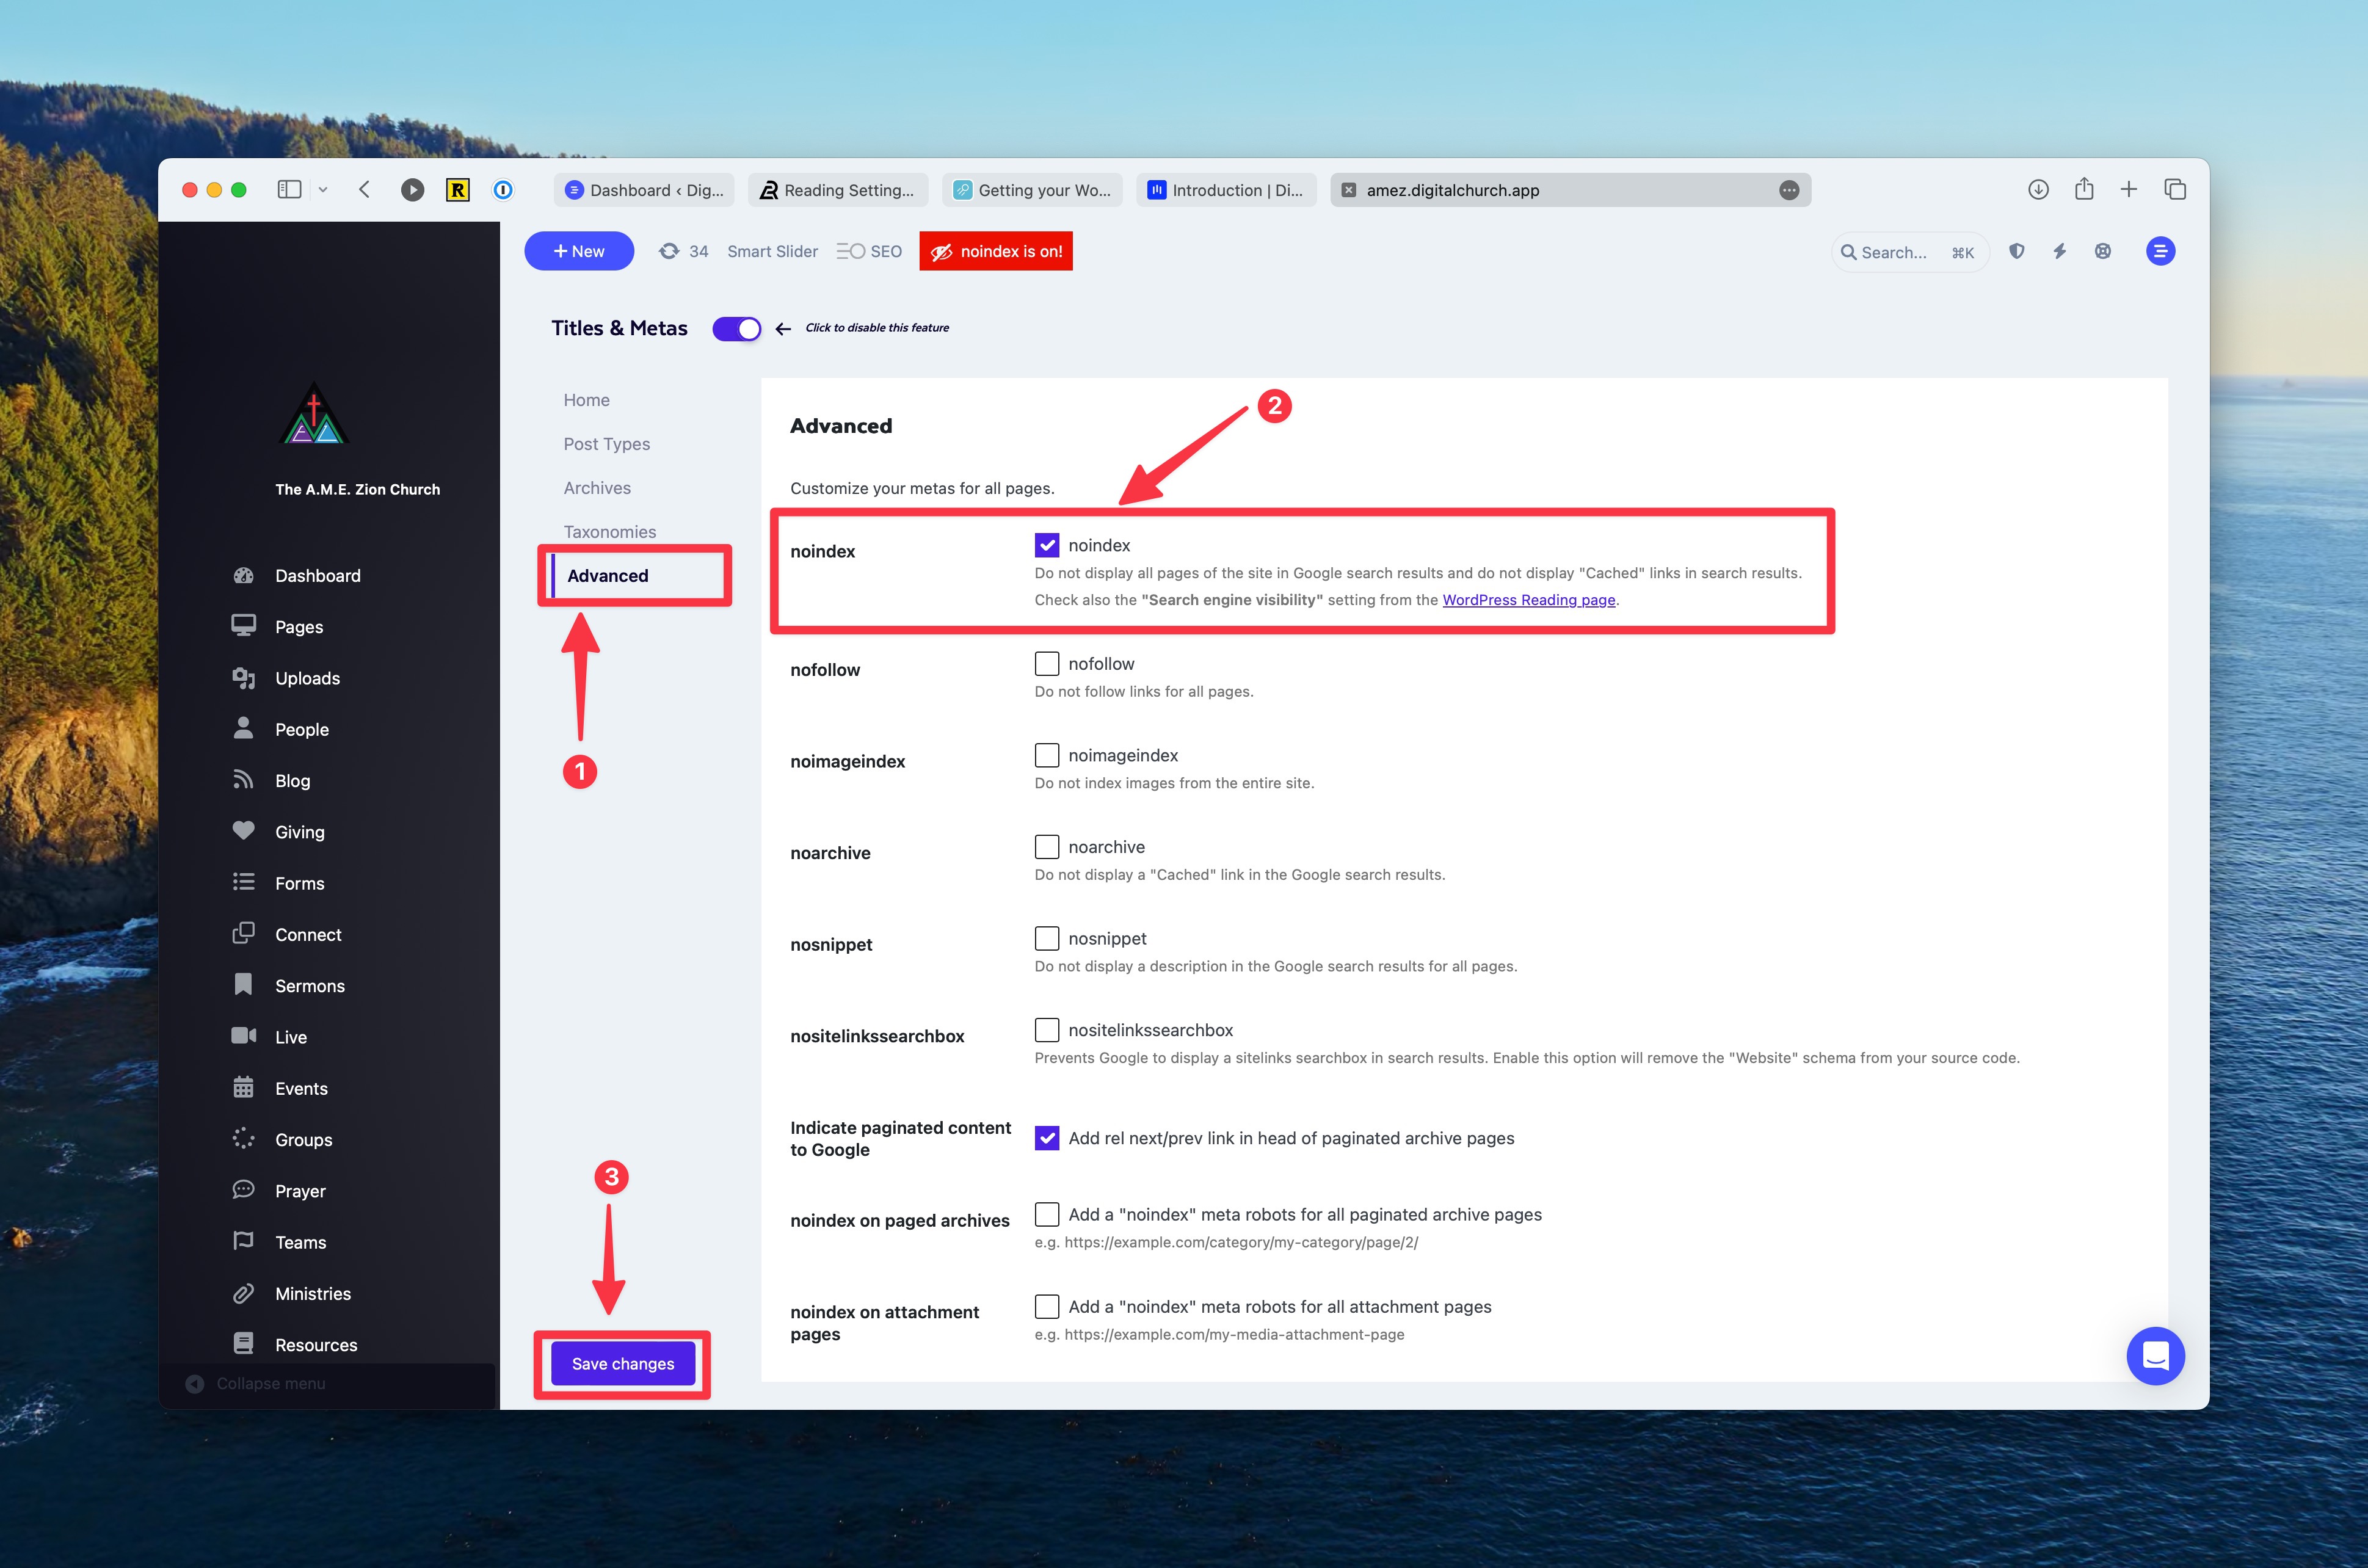Screen dimensions: 2368x1568
Task: Open Prayer in the sidebar
Action: click(x=300, y=1191)
